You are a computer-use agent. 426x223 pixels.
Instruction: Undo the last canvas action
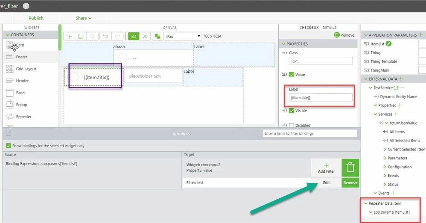click(x=105, y=36)
